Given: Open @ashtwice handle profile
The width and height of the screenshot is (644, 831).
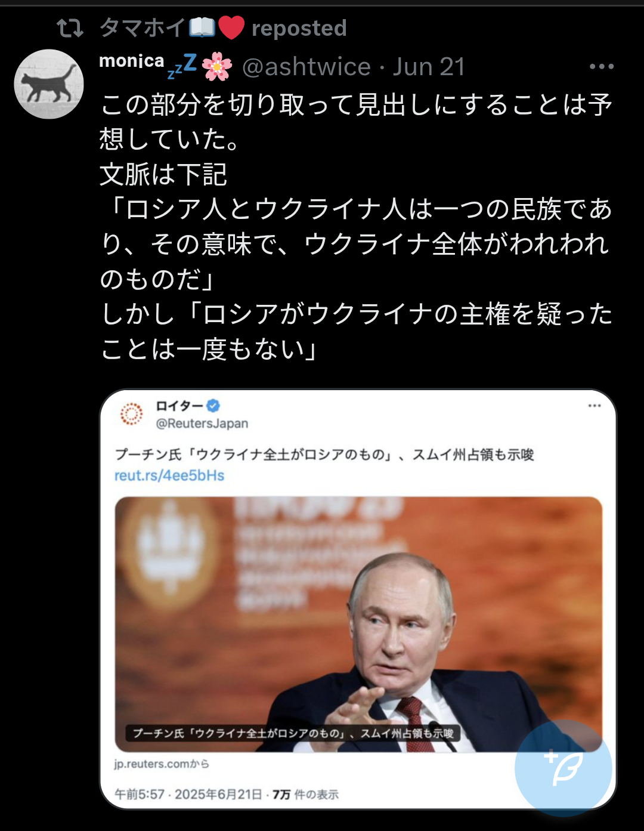Looking at the screenshot, I should (306, 67).
